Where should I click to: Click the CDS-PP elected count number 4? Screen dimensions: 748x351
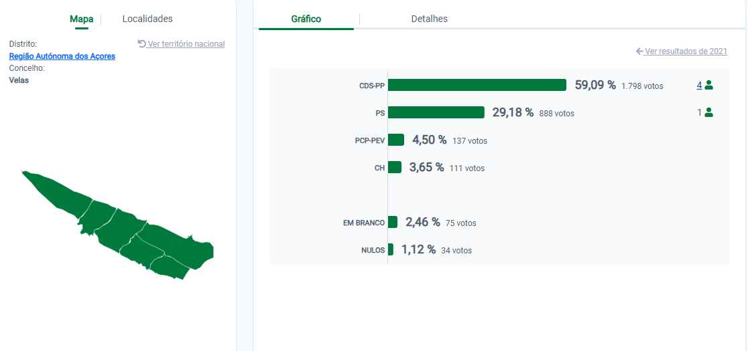699,85
